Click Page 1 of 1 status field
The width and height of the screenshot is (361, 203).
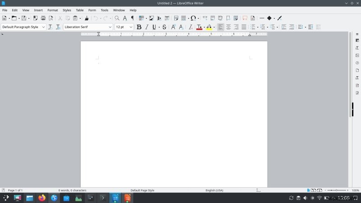click(15, 190)
